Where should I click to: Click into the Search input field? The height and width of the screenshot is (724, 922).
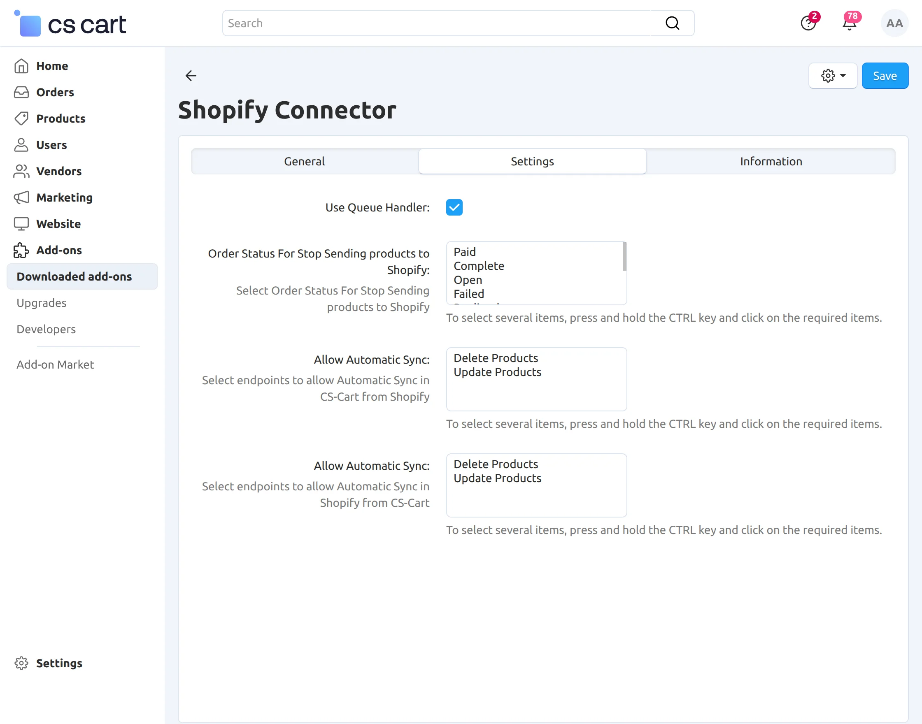[x=441, y=23]
